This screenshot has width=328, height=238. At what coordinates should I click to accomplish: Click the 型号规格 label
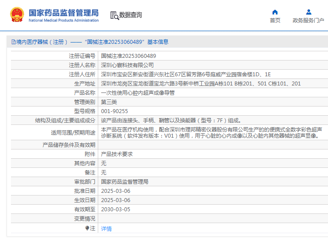coord(85,111)
